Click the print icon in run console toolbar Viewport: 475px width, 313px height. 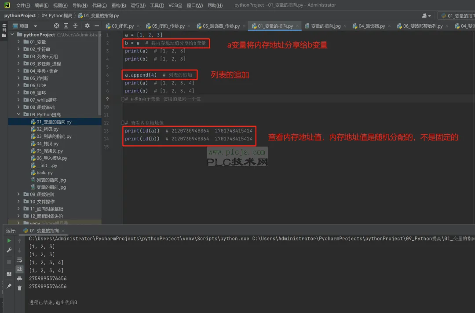pos(20,279)
